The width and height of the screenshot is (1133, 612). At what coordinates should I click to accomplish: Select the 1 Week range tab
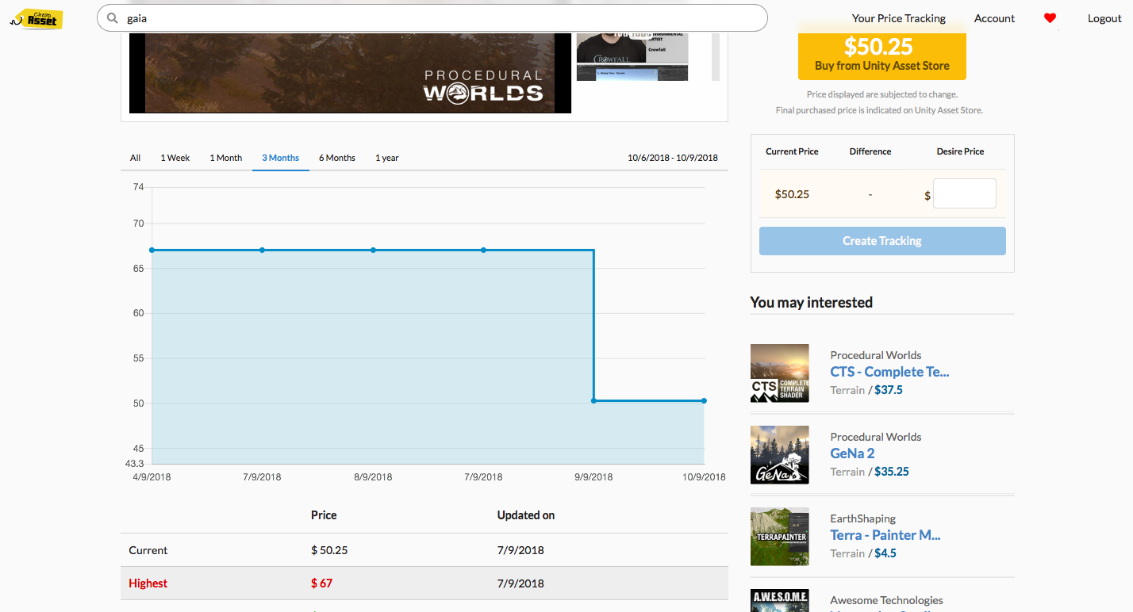click(x=175, y=158)
